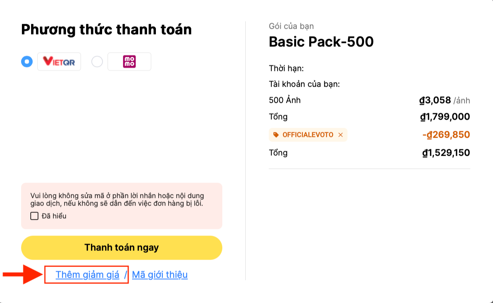Open the "Thêm giảm giá" link
The image size is (493, 303).
tap(88, 275)
